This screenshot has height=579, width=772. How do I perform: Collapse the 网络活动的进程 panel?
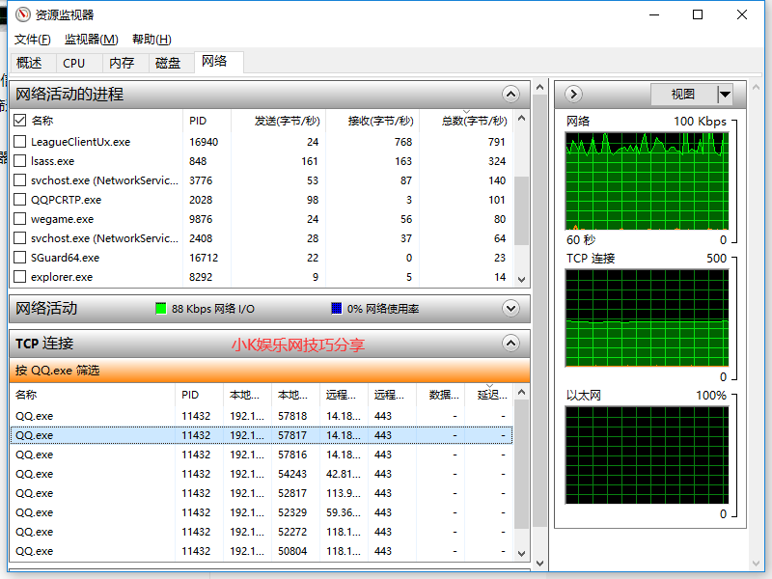[510, 94]
